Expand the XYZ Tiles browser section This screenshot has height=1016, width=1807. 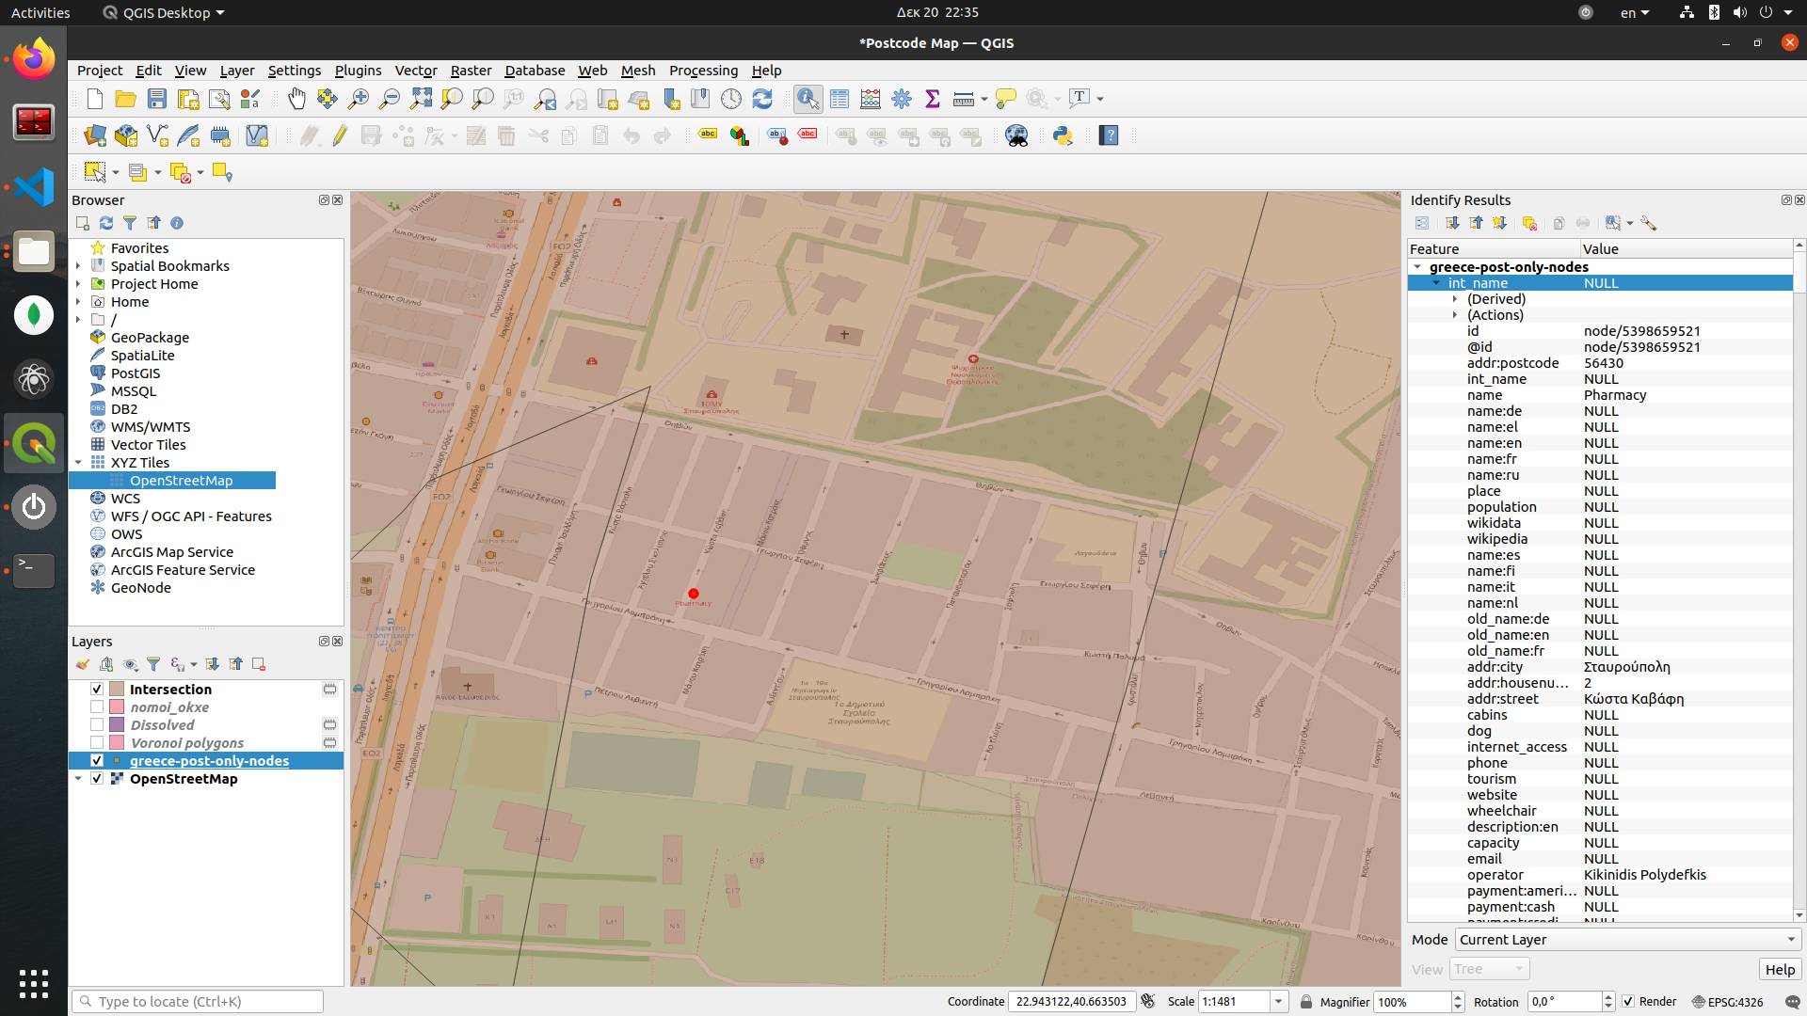coord(77,462)
